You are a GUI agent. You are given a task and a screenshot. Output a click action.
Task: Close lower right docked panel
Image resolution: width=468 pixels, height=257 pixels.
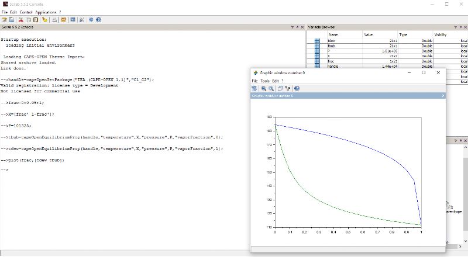465,140
